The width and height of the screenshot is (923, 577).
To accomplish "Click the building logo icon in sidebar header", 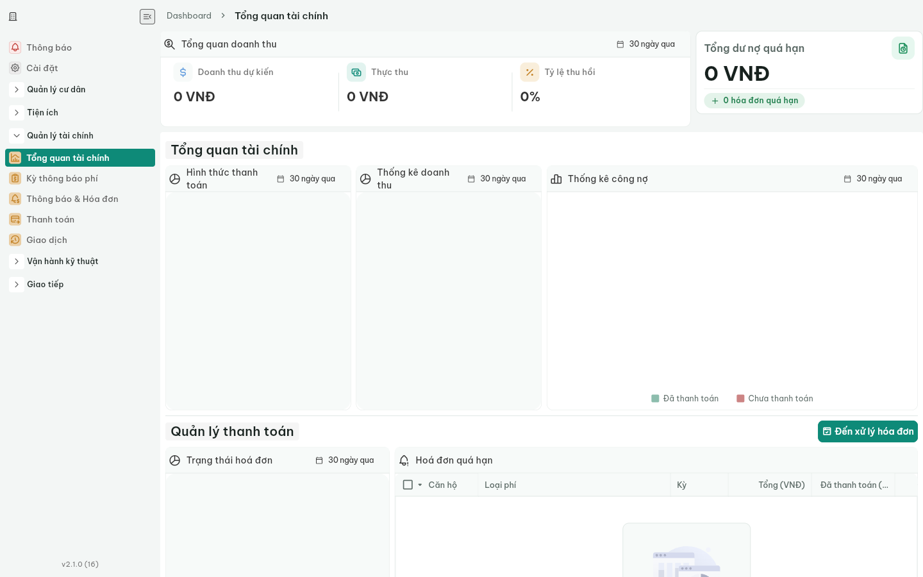I will click(13, 17).
